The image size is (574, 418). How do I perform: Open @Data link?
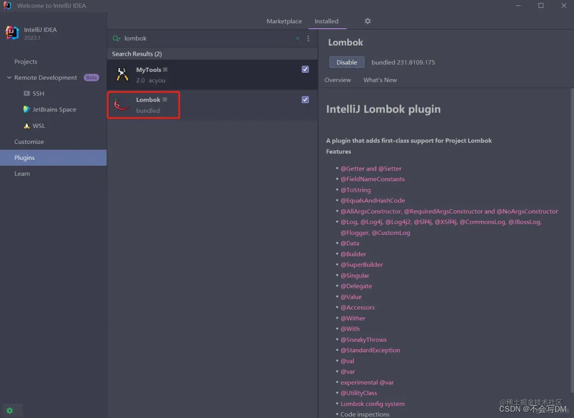point(350,243)
